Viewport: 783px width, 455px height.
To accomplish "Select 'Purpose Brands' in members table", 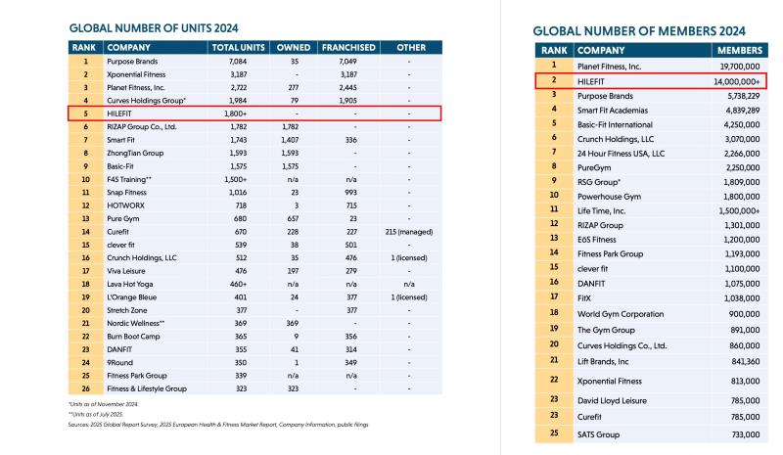I will tap(605, 96).
